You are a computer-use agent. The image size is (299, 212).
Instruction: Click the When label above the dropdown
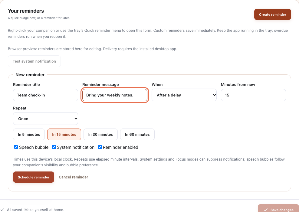(157, 85)
